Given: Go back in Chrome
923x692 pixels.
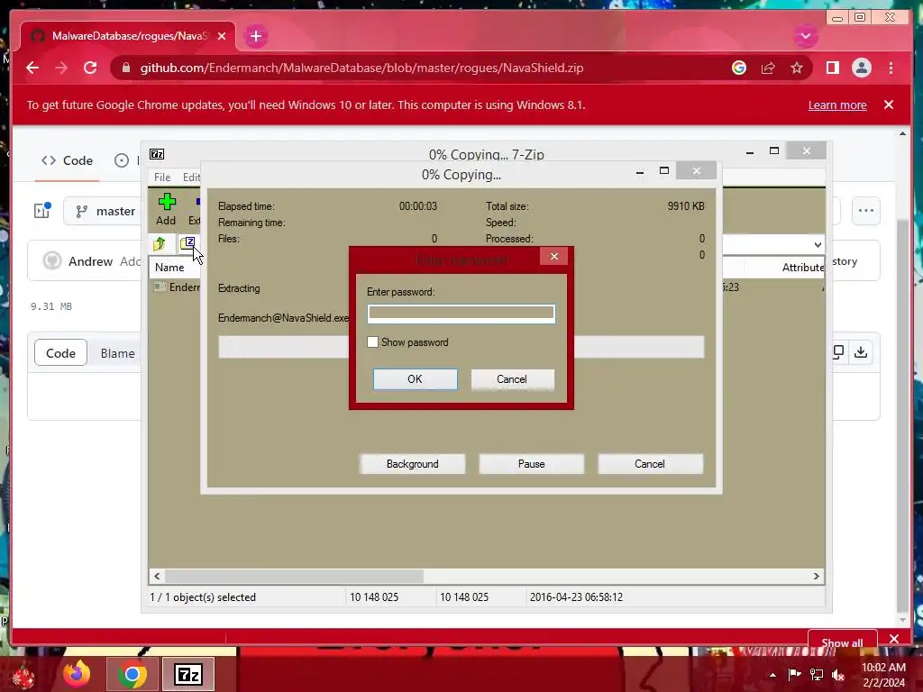Looking at the screenshot, I should coord(32,68).
